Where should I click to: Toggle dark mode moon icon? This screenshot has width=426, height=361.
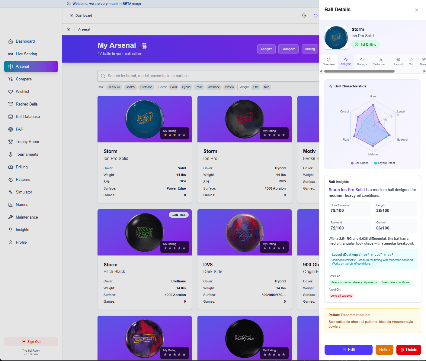[x=304, y=15]
